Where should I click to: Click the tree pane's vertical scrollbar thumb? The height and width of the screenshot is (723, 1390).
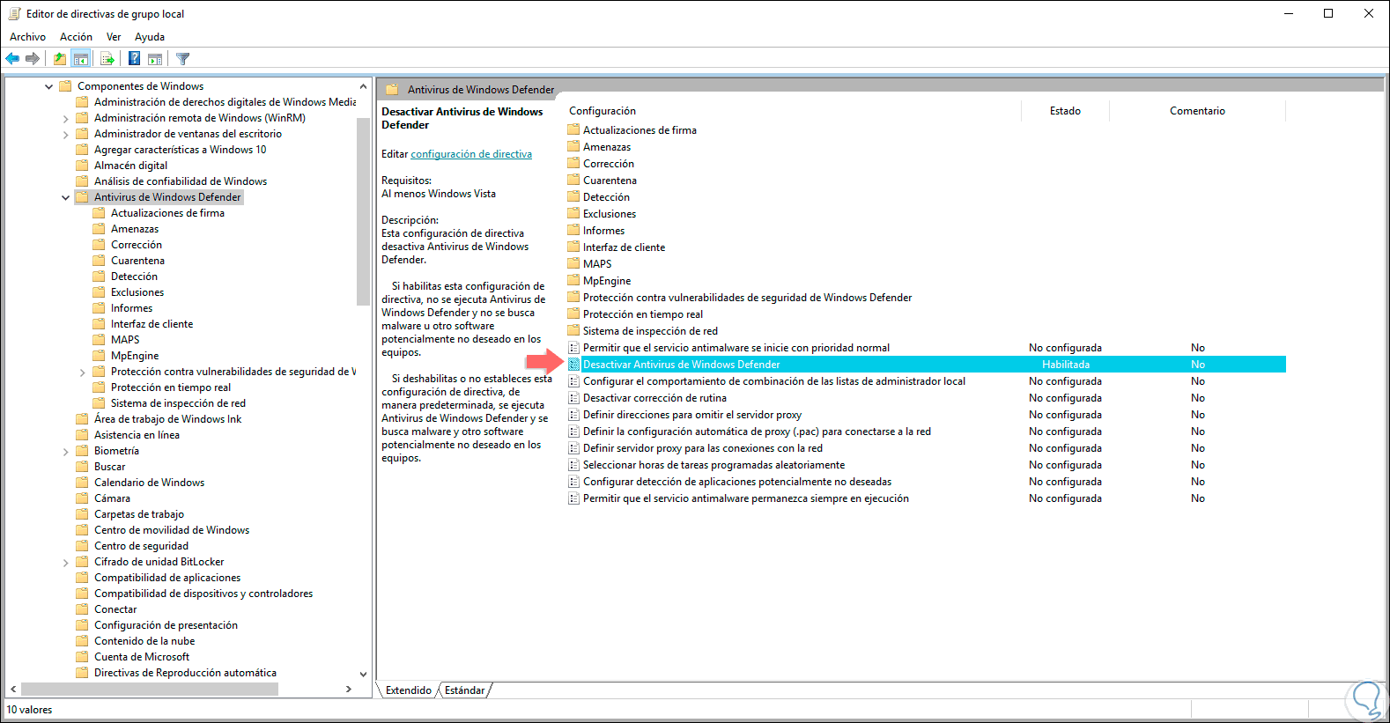[x=363, y=211]
